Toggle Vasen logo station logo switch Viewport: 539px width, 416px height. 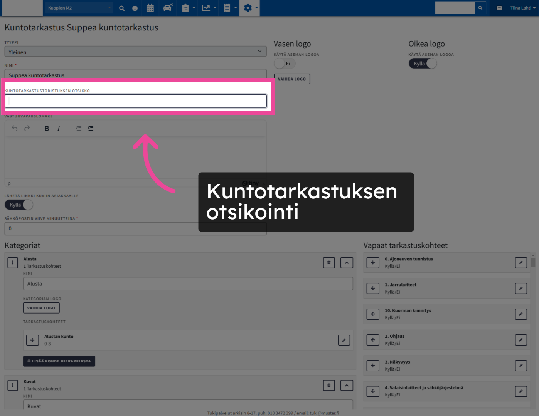coord(284,64)
